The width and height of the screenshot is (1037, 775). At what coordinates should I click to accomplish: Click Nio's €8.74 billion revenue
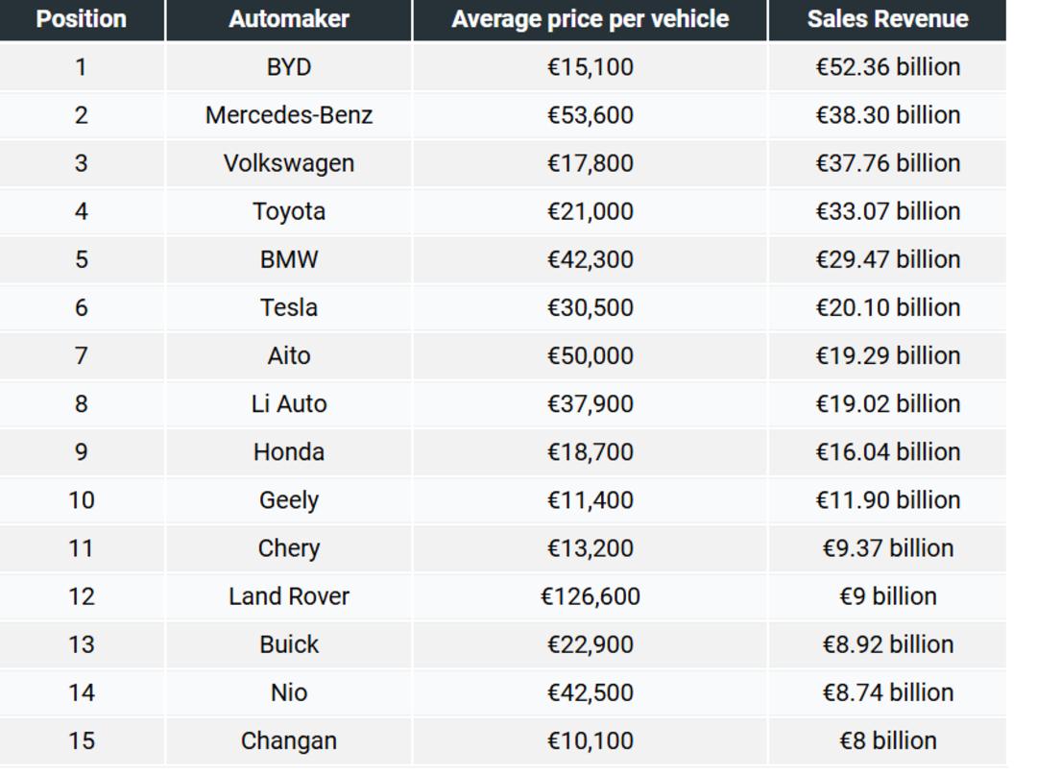tap(887, 693)
